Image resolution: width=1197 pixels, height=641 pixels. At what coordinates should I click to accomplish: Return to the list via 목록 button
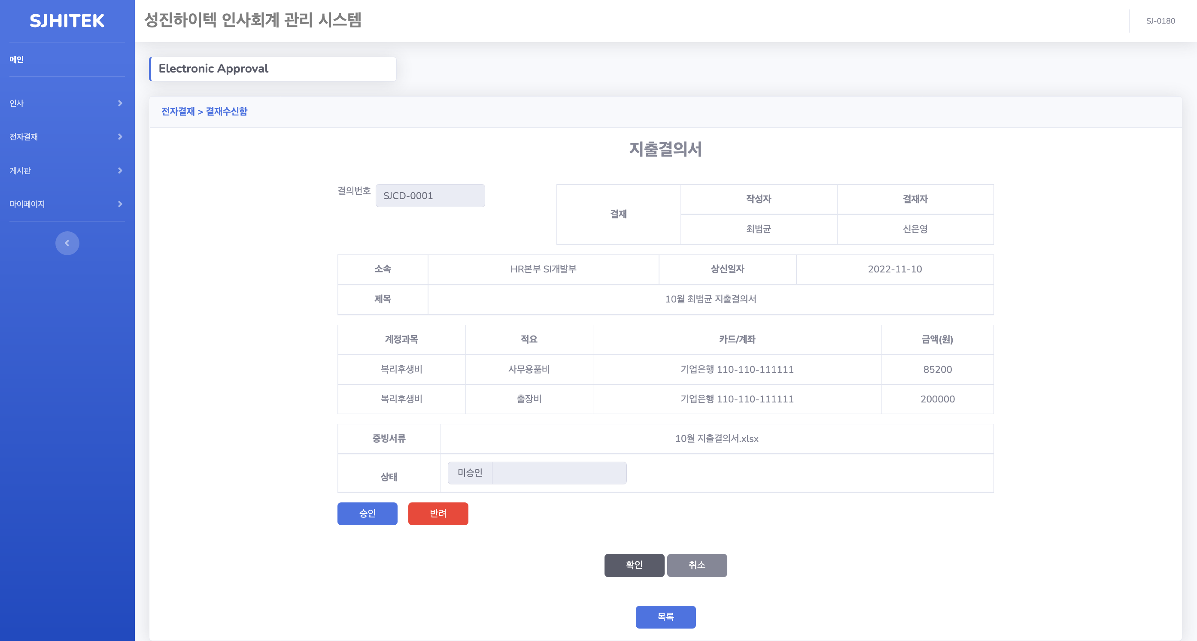tap(665, 617)
